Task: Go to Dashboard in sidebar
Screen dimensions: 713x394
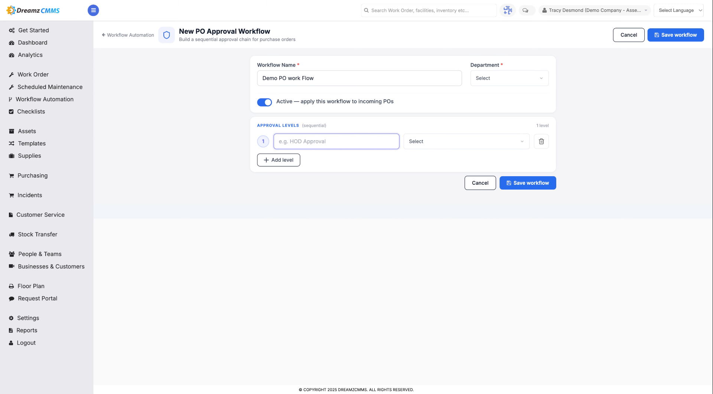Action: pos(33,43)
